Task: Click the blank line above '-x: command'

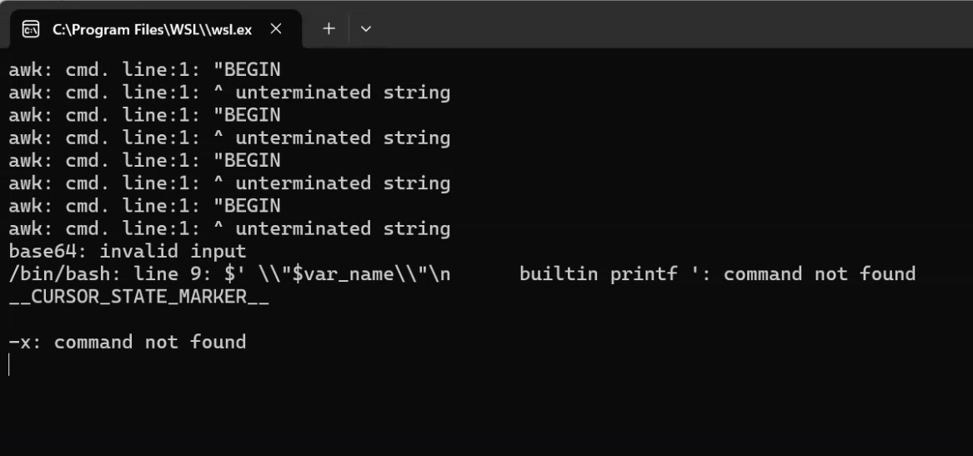Action: tap(250, 319)
